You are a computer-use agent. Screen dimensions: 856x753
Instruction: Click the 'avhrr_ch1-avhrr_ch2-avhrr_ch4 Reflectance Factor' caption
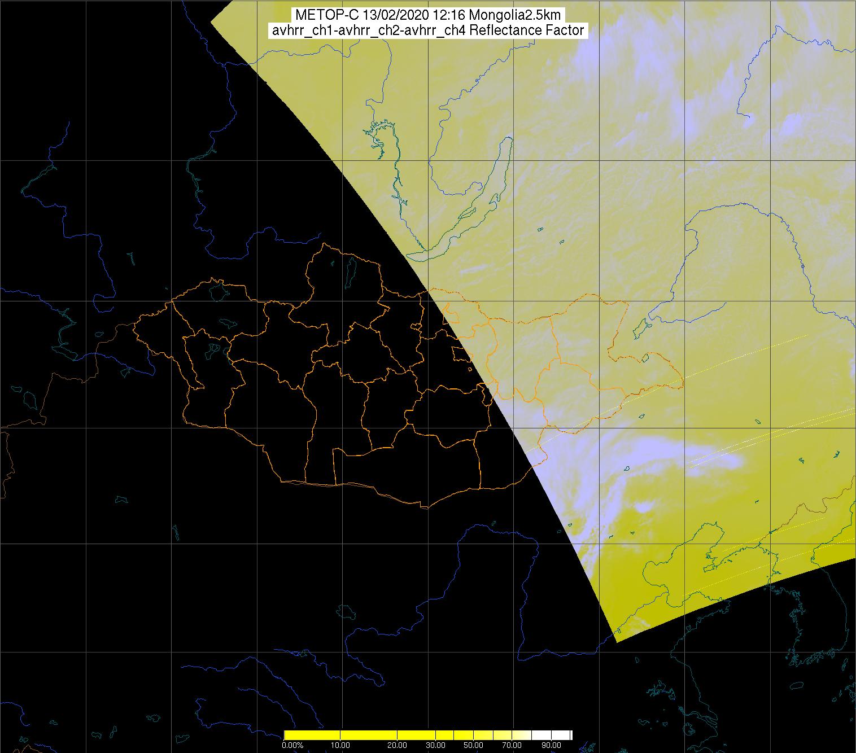coord(427,30)
